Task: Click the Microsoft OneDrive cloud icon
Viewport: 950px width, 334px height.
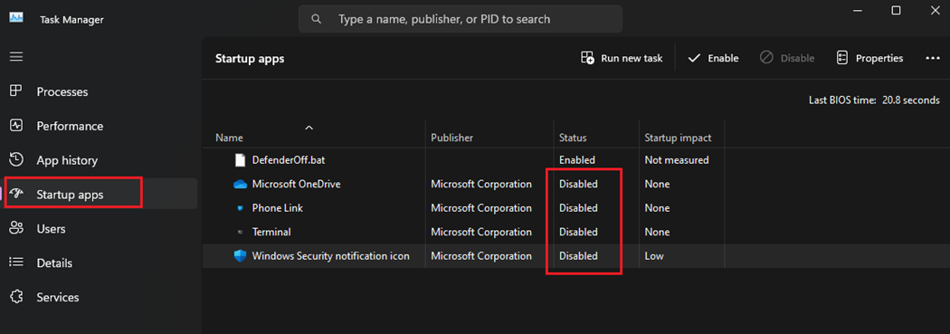Action: click(x=241, y=185)
